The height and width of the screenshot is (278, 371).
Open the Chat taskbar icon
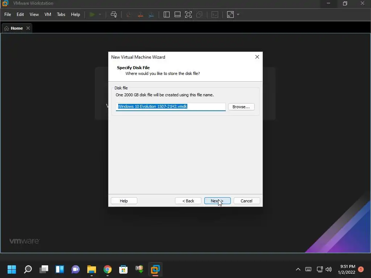tap(75, 269)
